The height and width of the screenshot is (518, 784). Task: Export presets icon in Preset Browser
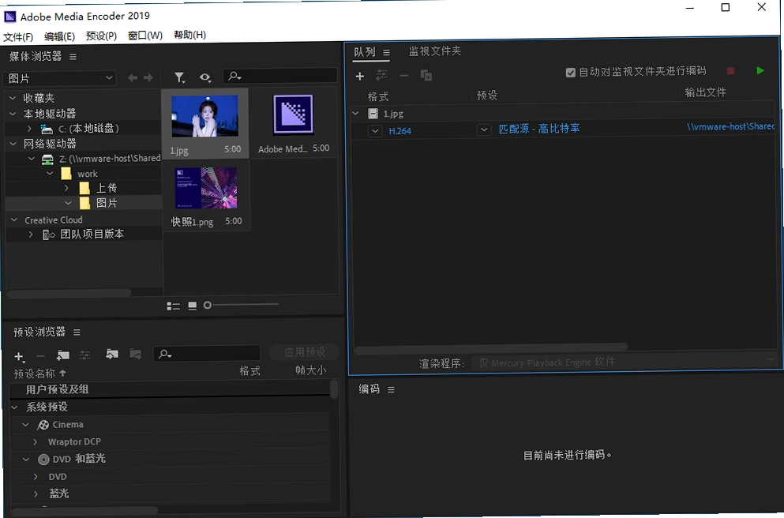(136, 354)
